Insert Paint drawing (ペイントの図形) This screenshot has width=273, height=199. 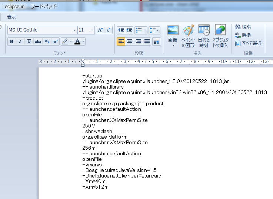click(188, 36)
